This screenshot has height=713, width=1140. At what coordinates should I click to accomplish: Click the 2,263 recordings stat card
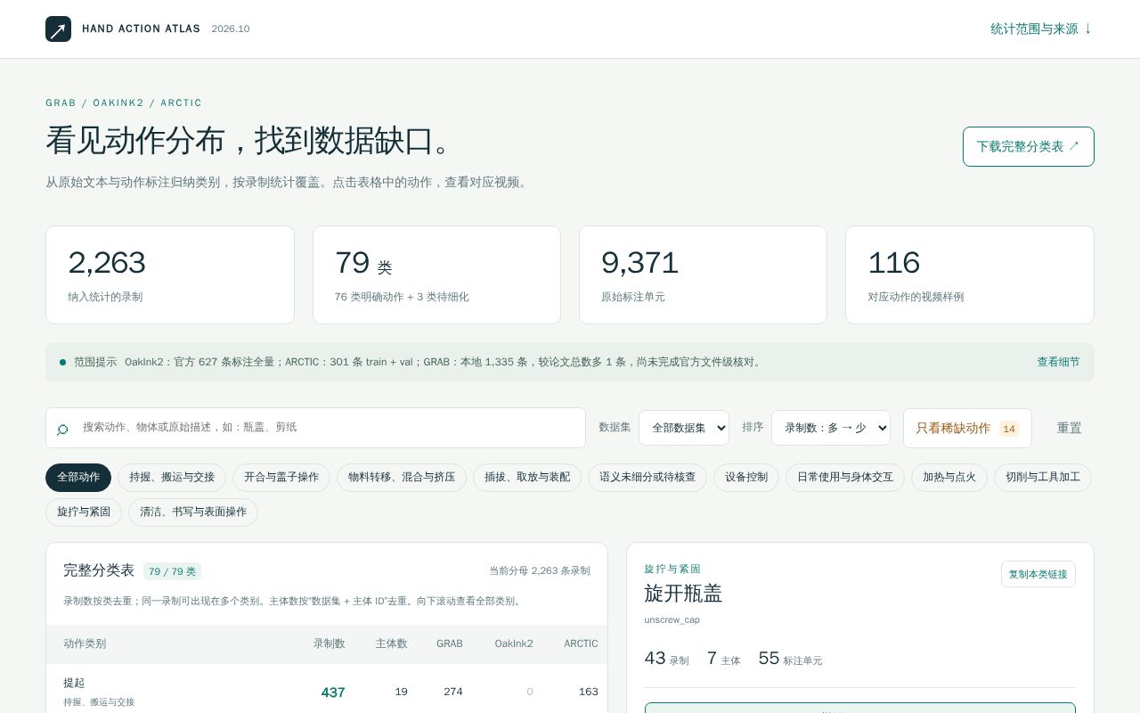170,275
